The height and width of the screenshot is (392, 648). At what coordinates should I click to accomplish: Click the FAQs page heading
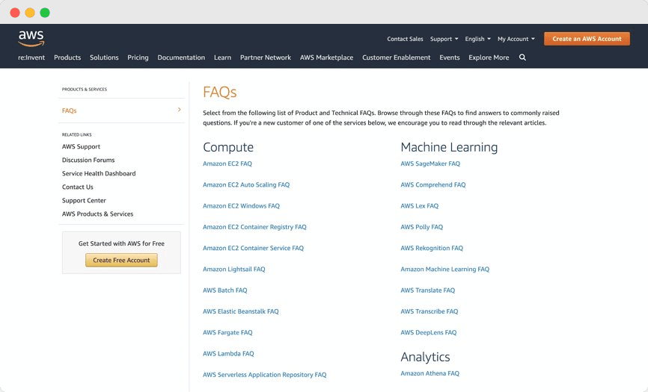pos(220,92)
